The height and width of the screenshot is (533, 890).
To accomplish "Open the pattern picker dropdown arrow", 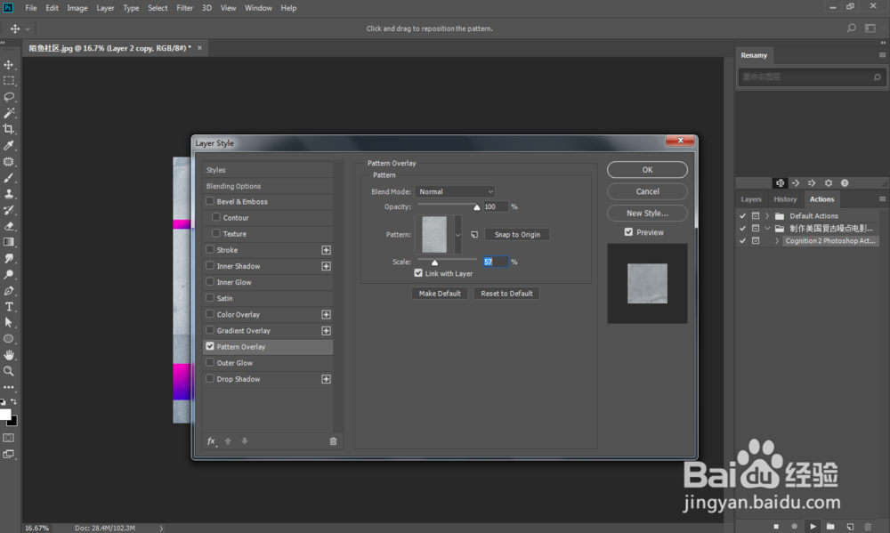I will click(x=458, y=234).
